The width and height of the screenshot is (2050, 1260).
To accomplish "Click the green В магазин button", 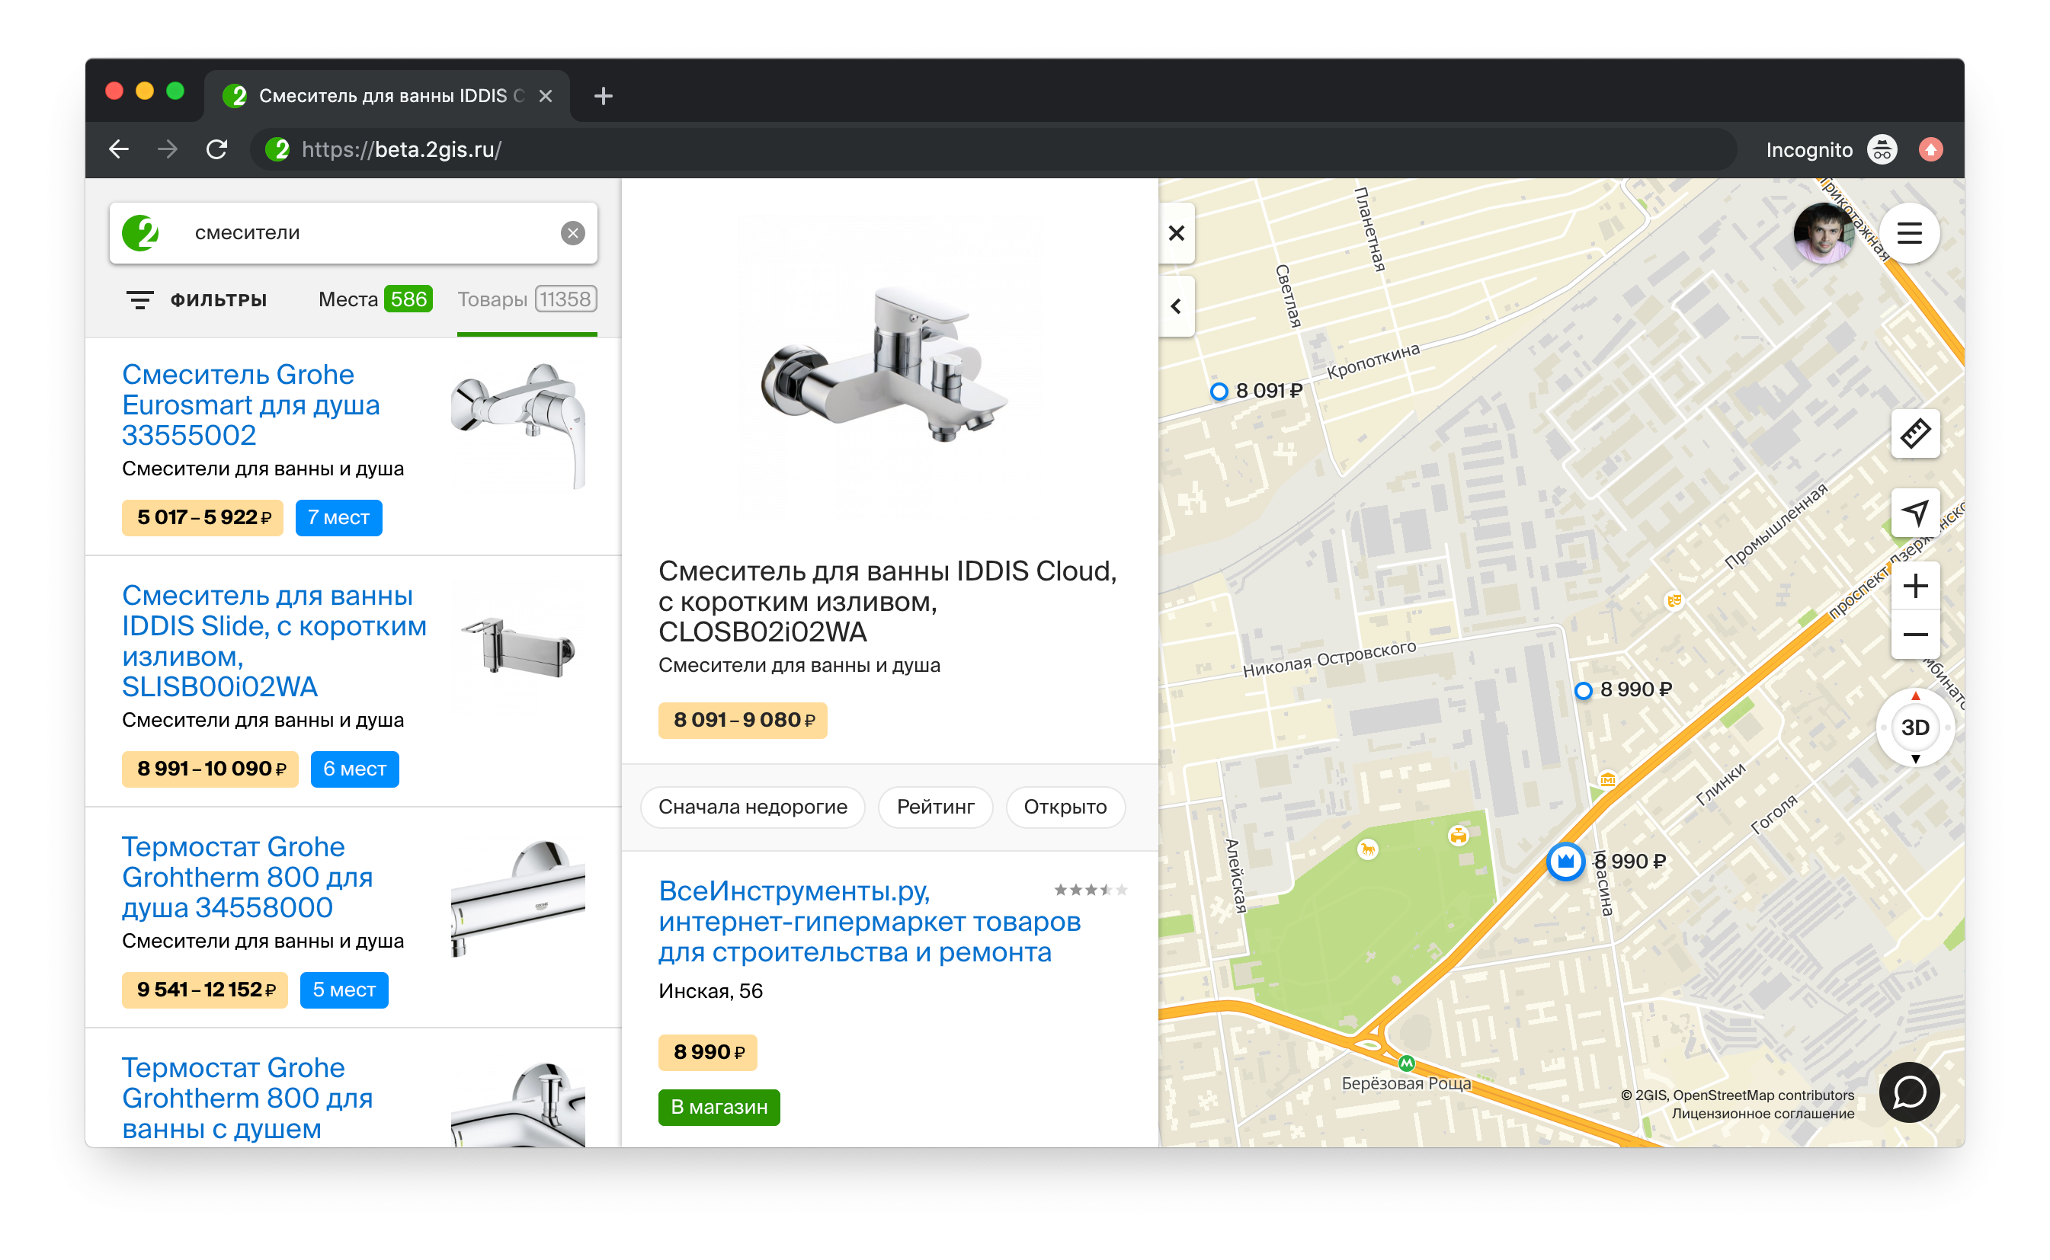I will point(718,1107).
